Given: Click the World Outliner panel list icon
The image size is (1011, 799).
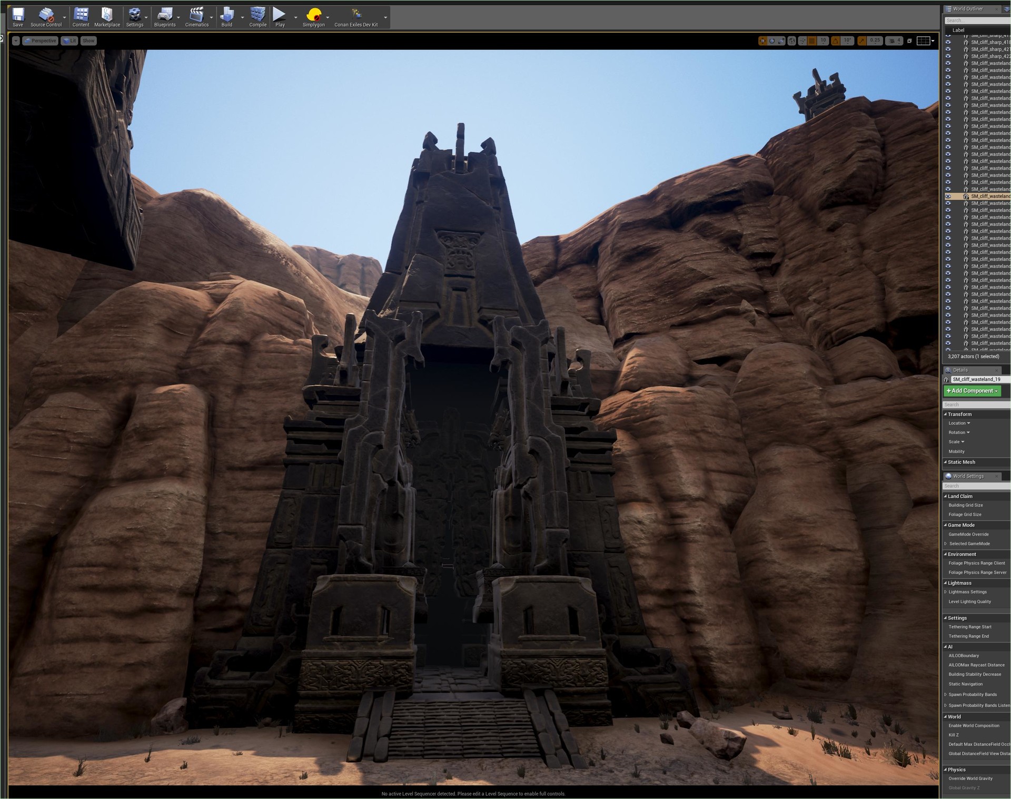Looking at the screenshot, I should click(x=948, y=9).
